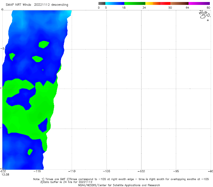
Task: Click the green 18–34 color bar segment
Action: pyautogui.click(x=135, y=3)
